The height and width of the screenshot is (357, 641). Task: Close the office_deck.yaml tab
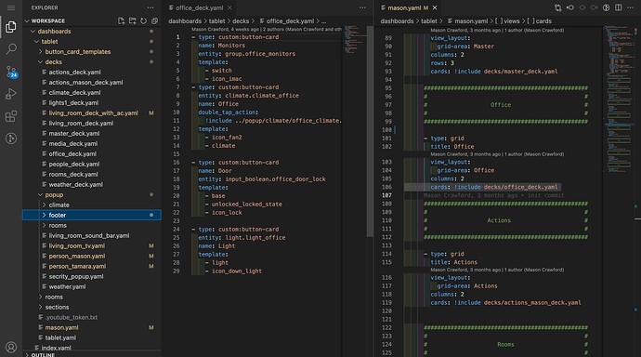point(229,7)
